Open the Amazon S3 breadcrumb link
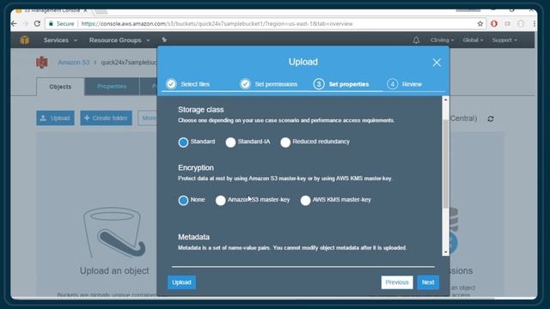Image resolution: width=550 pixels, height=309 pixels. click(x=74, y=63)
